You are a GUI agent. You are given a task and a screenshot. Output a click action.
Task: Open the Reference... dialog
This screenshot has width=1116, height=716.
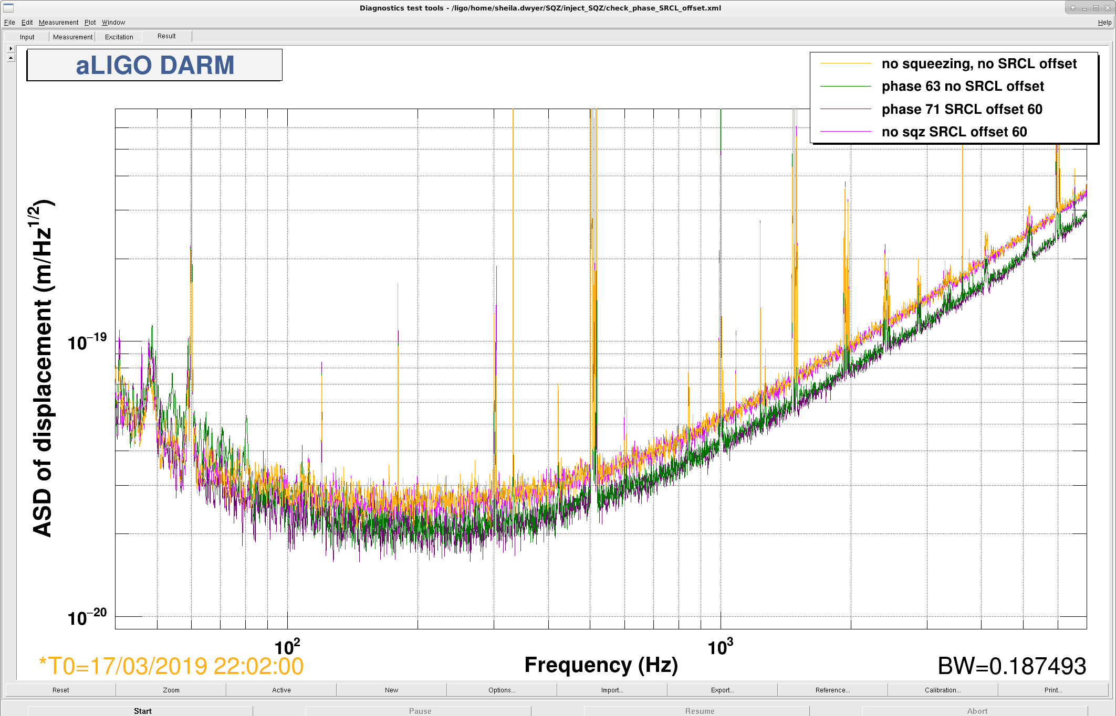pyautogui.click(x=833, y=690)
